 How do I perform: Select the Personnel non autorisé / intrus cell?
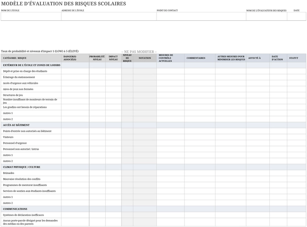tap(31, 149)
